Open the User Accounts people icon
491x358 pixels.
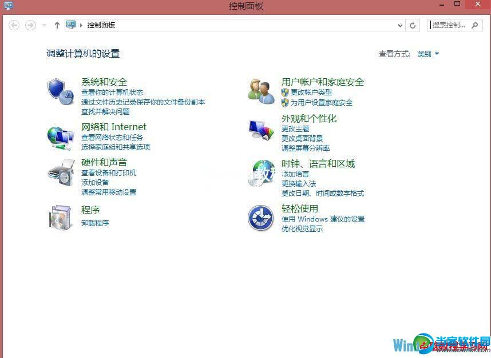click(x=261, y=91)
